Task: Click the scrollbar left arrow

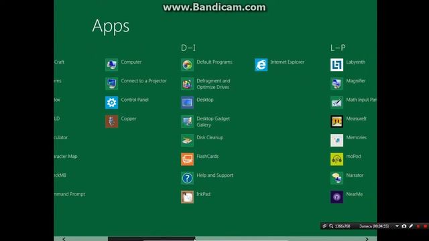Action: point(64,239)
